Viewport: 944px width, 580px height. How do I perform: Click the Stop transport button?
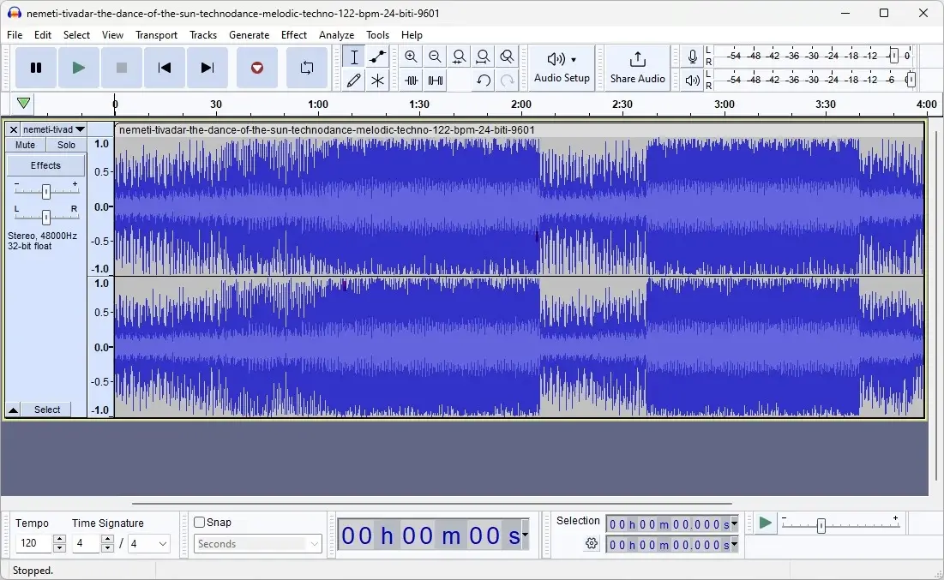pyautogui.click(x=121, y=68)
